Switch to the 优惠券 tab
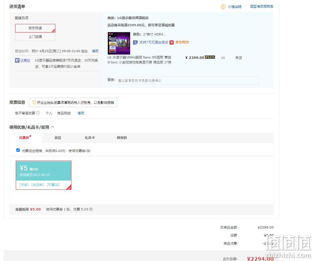The height and width of the screenshot is (261, 314). point(24,138)
